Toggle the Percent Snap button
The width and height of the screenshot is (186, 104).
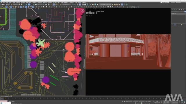[56, 5]
